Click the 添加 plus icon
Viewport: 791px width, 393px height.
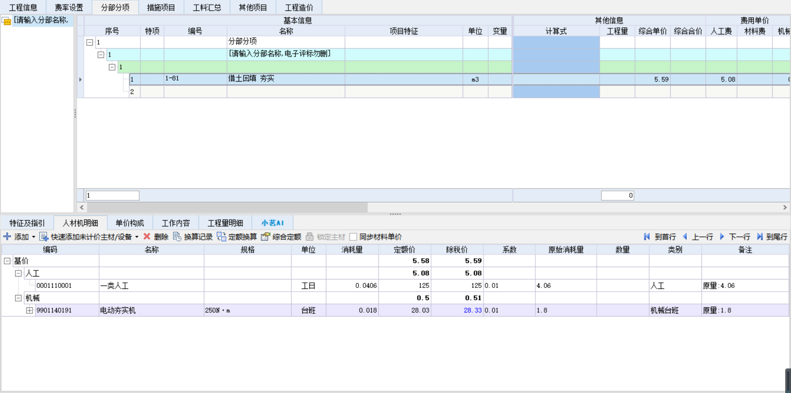pyautogui.click(x=7, y=237)
